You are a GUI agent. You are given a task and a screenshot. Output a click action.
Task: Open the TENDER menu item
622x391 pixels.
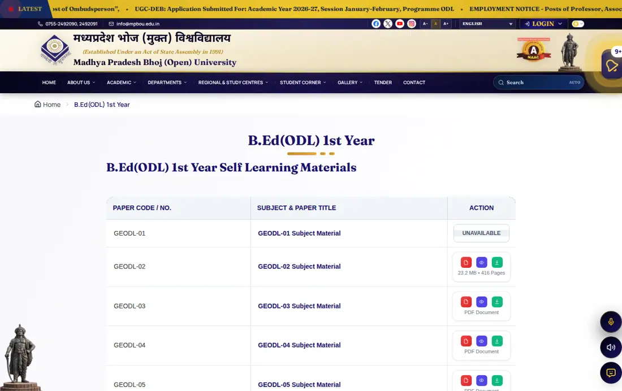click(x=383, y=82)
